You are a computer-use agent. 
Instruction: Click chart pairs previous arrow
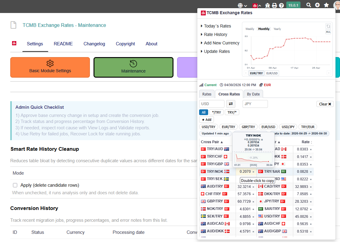(246, 73)
